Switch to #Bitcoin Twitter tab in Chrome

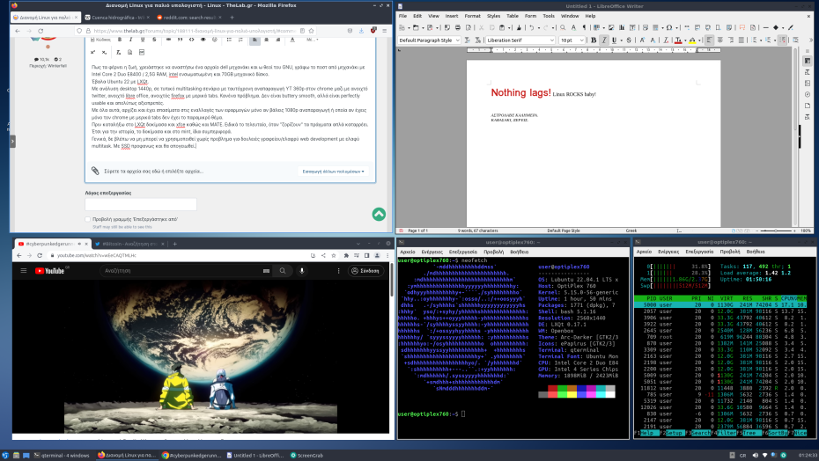point(129,244)
